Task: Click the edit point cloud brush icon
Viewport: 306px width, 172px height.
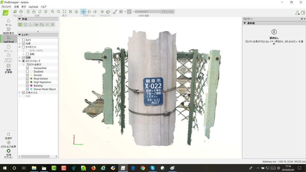Action: (115, 12)
